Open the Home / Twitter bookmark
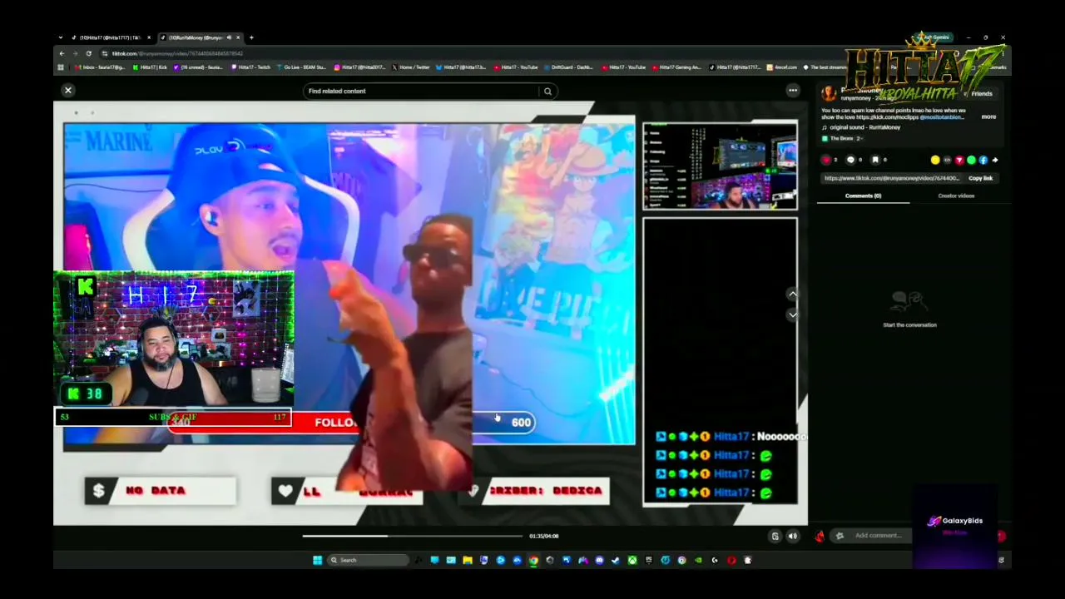1065x599 pixels. (x=411, y=67)
